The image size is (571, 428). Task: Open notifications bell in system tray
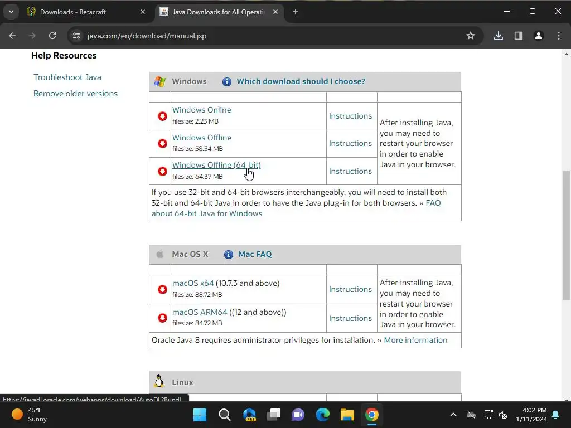(556, 415)
